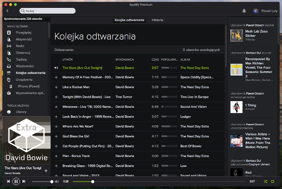282x189 pixels.
Task: Mute with the speaker icon
Action: pos(57,182)
